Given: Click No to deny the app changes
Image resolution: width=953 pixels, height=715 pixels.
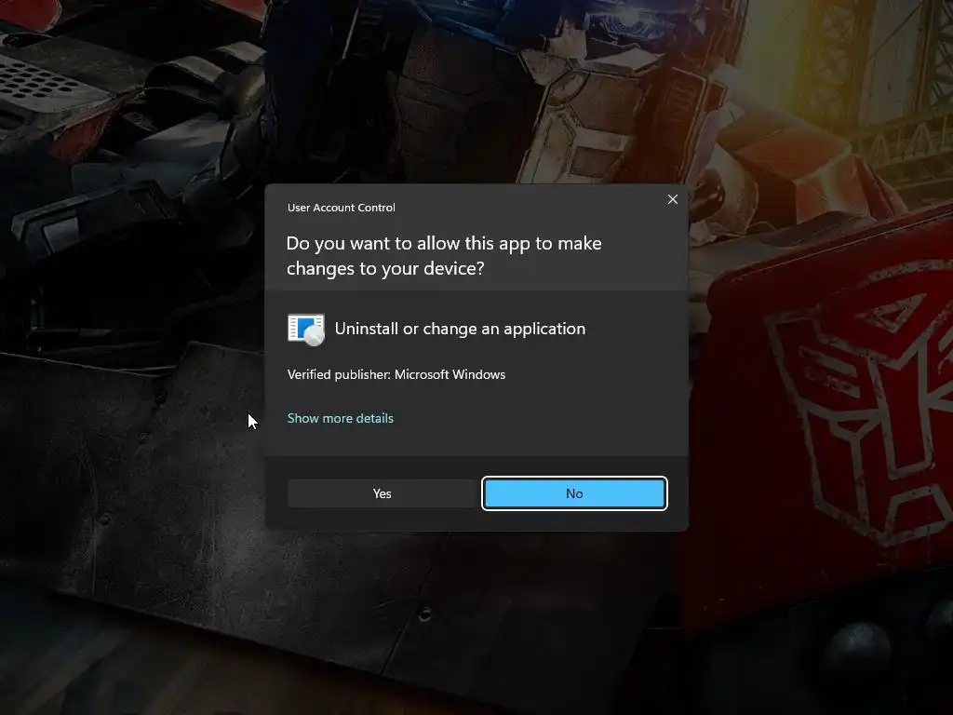Looking at the screenshot, I should pyautogui.click(x=574, y=493).
